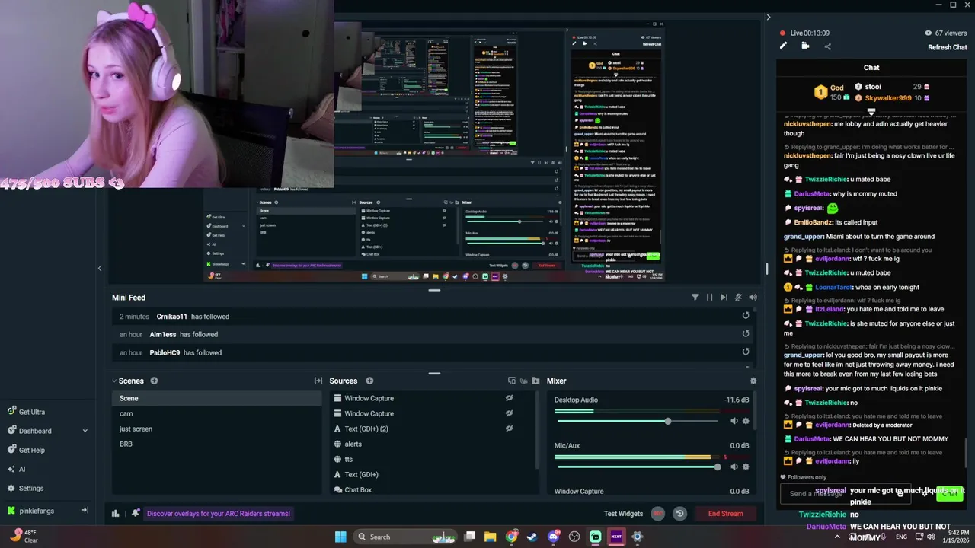Toggle visibility of first Window Capture source
This screenshot has height=548, width=975.
click(x=509, y=398)
